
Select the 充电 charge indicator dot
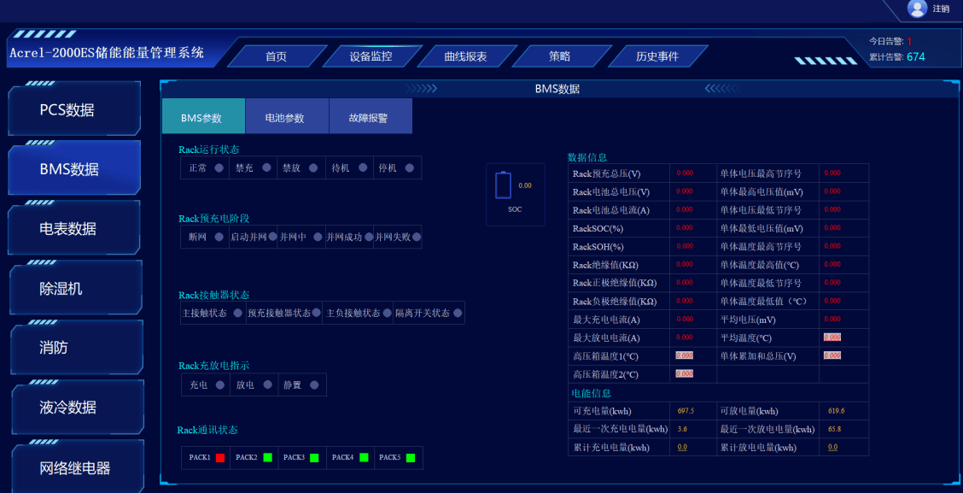pos(219,385)
